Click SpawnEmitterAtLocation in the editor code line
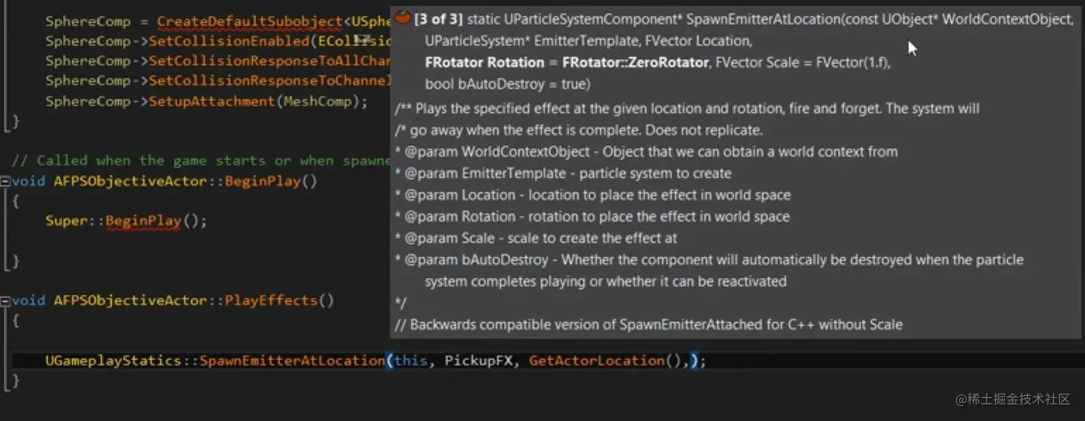 (292, 361)
